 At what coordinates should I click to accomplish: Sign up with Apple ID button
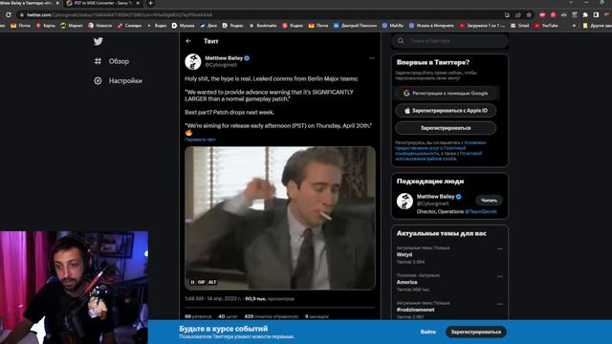pos(446,111)
